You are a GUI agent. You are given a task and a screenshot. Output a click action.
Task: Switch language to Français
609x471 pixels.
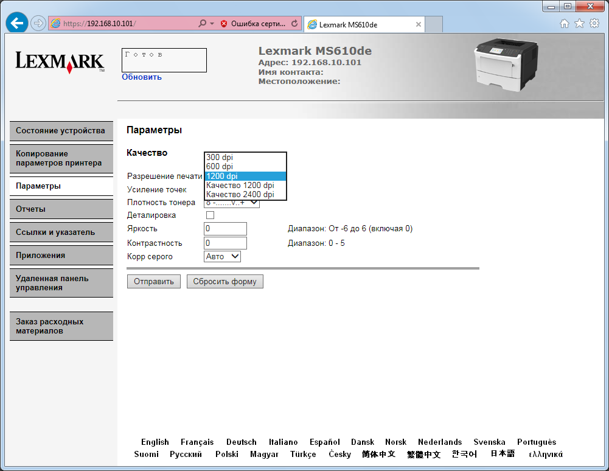(x=197, y=442)
